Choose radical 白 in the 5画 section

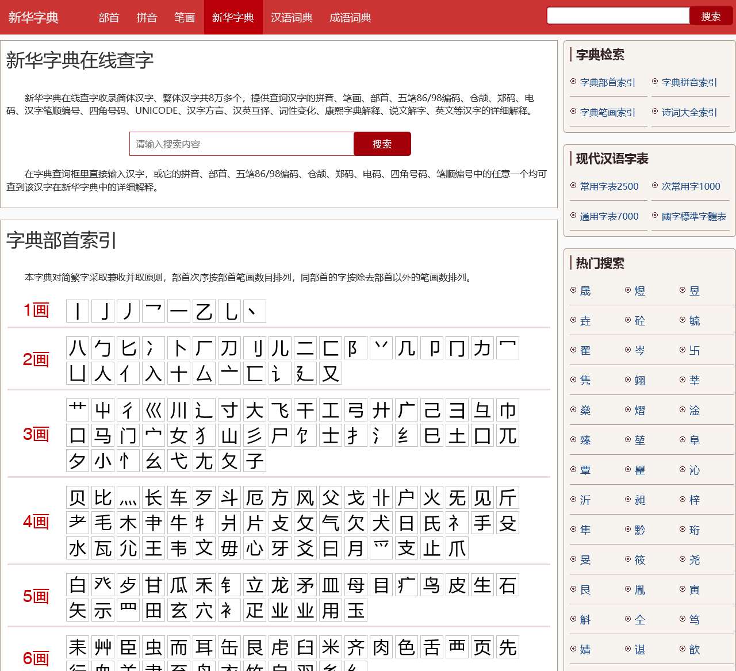pos(78,585)
